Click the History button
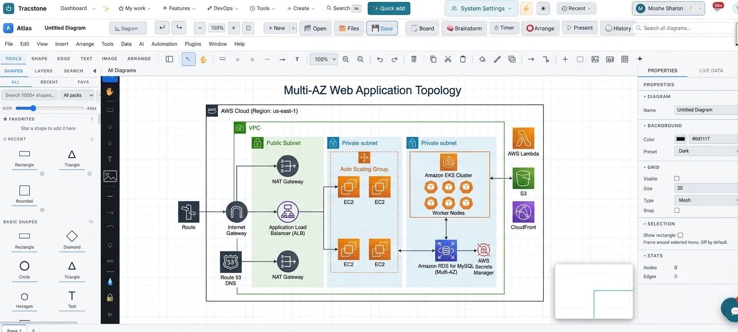Screen dimensions: 738x332 (618, 28)
